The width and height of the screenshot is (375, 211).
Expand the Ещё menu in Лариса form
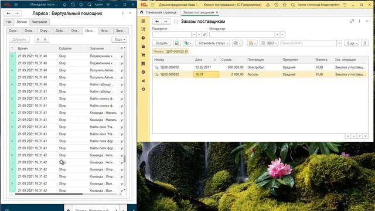point(120,39)
